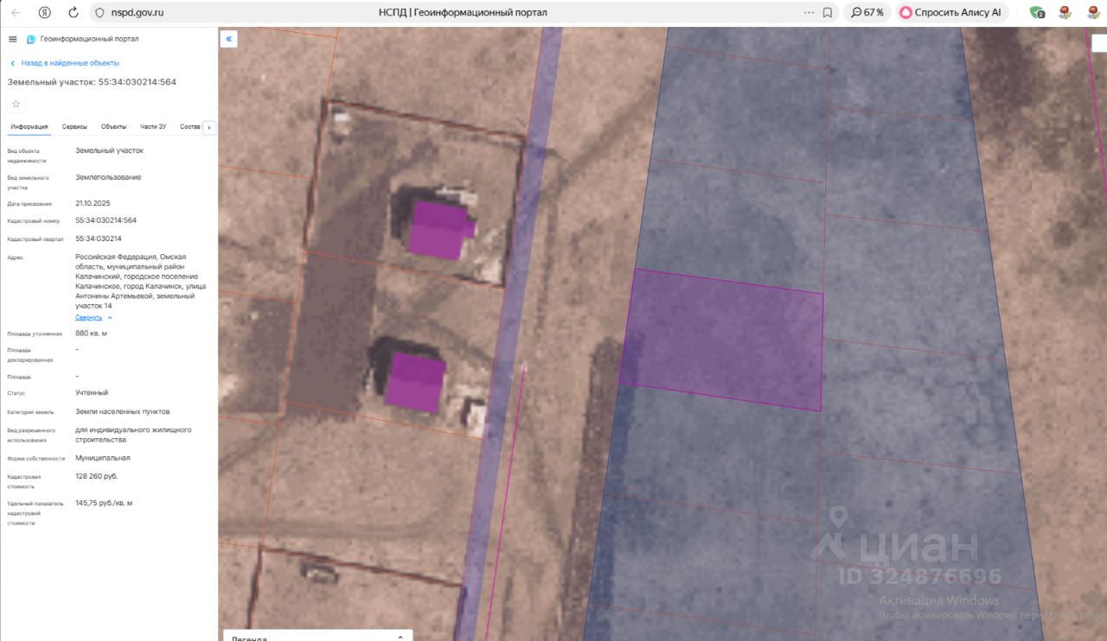This screenshot has height=641, width=1107.
Task: Add land plot to favorites with star
Action: 16,104
